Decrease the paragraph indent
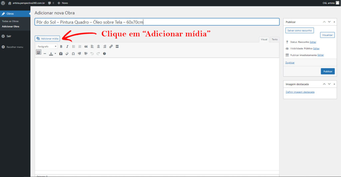Viewport: 341px width, 177px height. (79, 53)
